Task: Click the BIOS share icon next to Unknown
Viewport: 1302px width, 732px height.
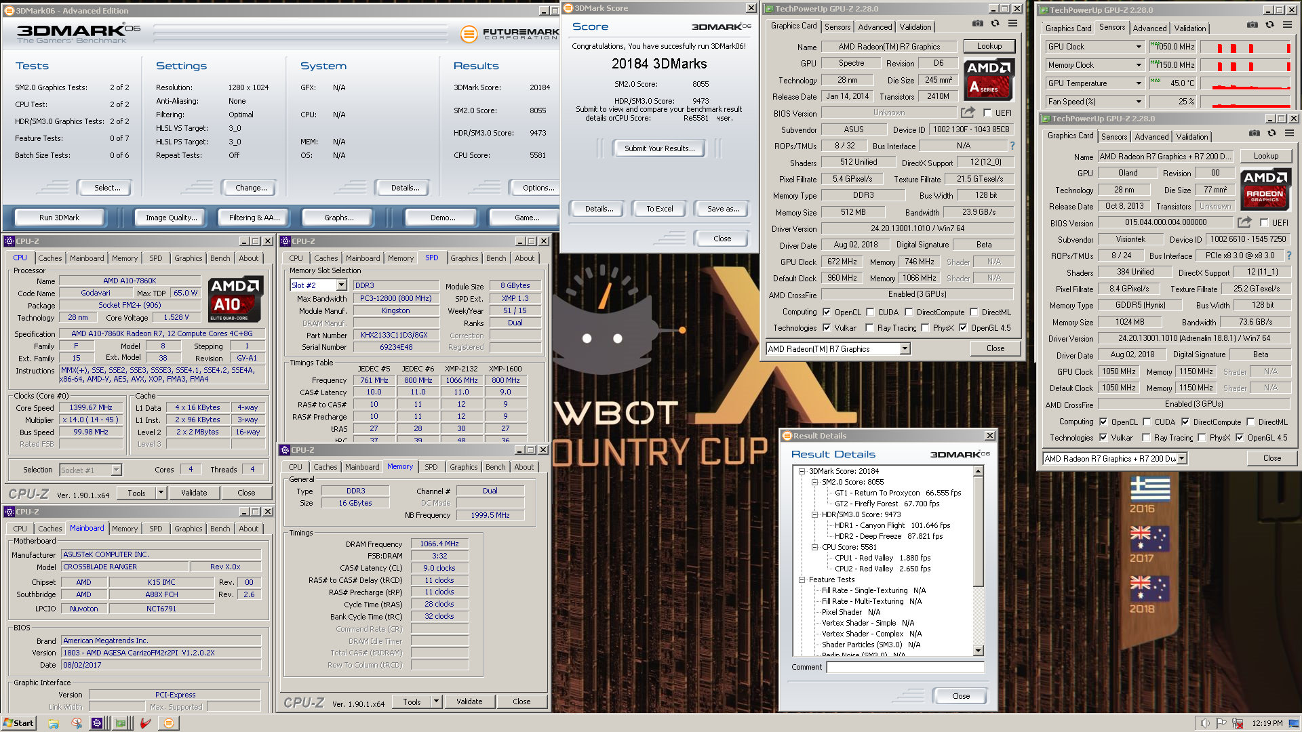Action: click(968, 113)
